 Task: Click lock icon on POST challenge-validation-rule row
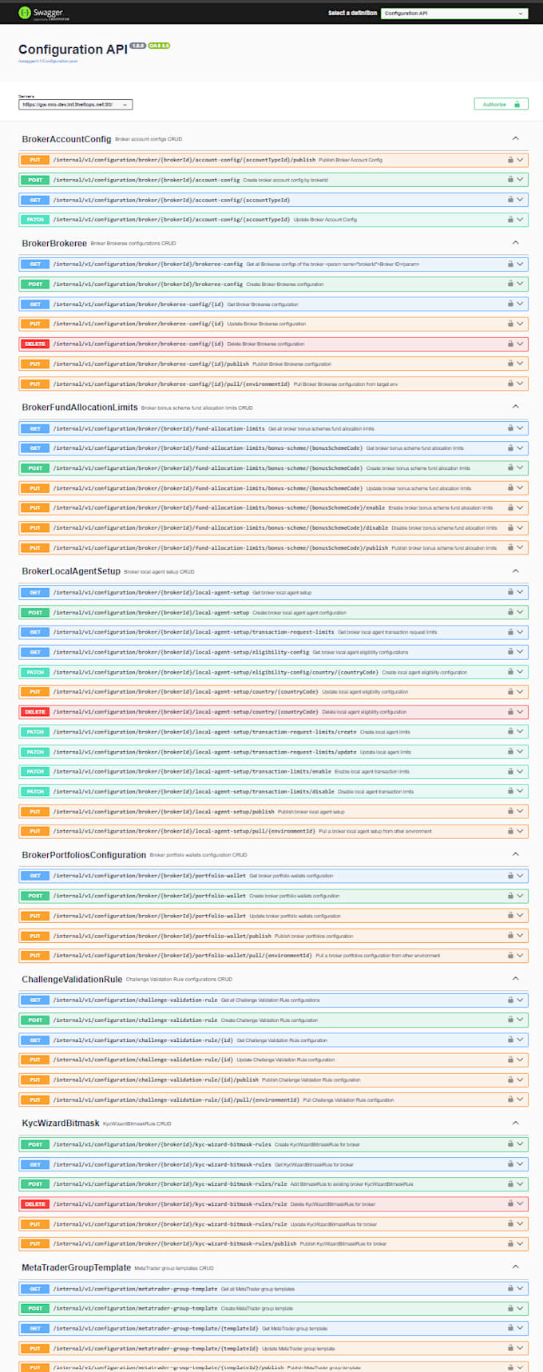coord(510,1020)
